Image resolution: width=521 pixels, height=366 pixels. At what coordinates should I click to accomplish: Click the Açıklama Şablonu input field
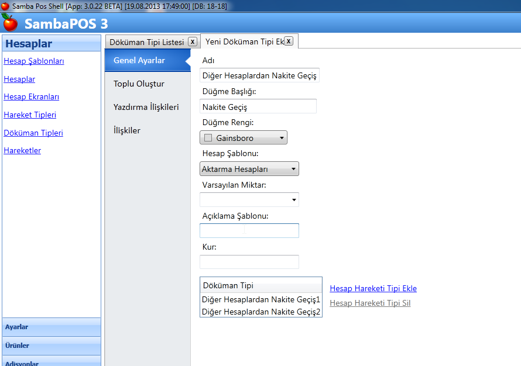coord(249,230)
